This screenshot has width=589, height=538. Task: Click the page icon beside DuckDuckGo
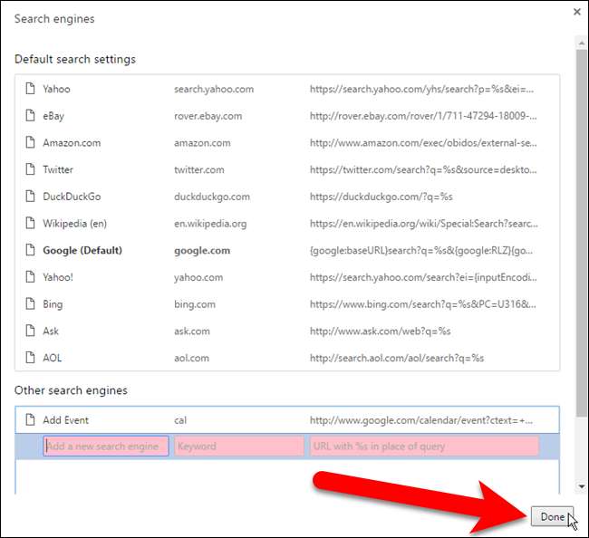pos(30,196)
